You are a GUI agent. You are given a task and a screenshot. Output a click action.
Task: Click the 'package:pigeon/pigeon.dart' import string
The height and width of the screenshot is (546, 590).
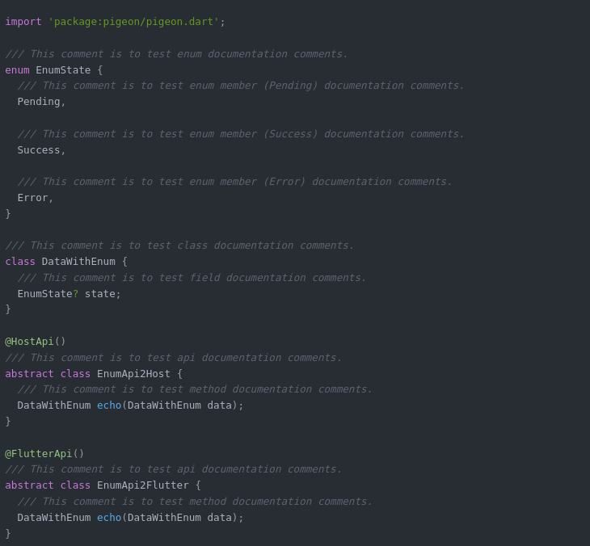coord(133,22)
